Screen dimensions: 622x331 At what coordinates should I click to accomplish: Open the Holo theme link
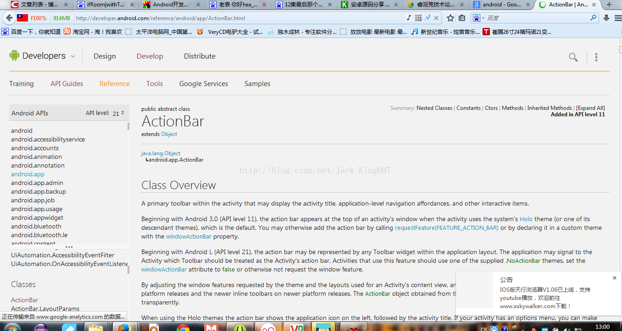[x=526, y=219]
